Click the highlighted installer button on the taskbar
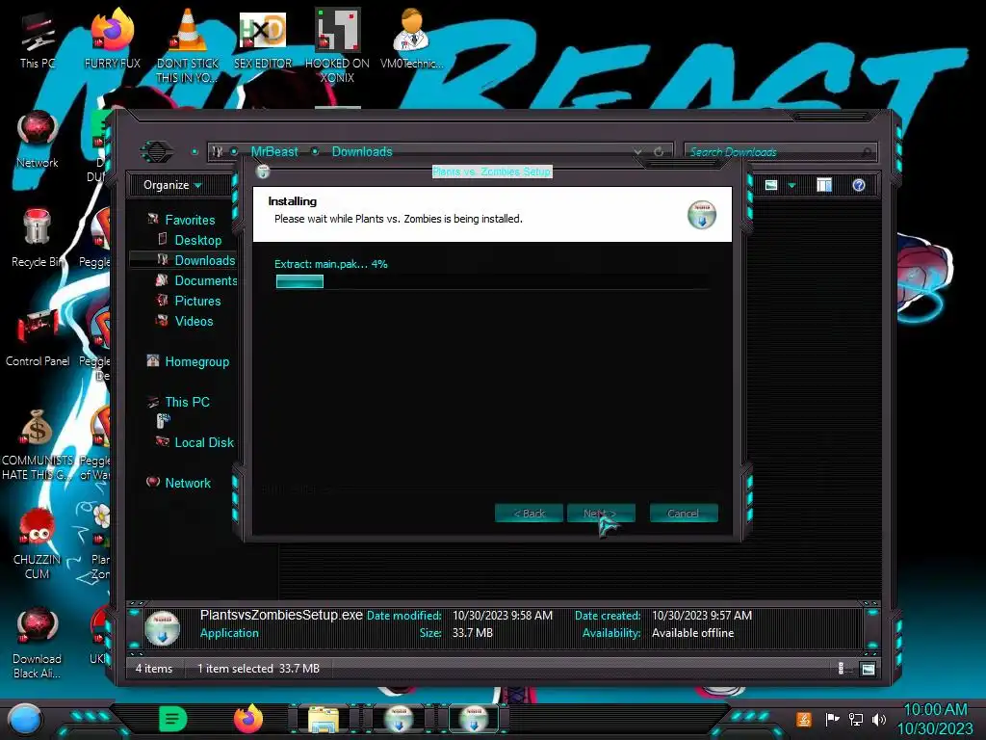Screen dimensions: 986x740 click(x=474, y=720)
